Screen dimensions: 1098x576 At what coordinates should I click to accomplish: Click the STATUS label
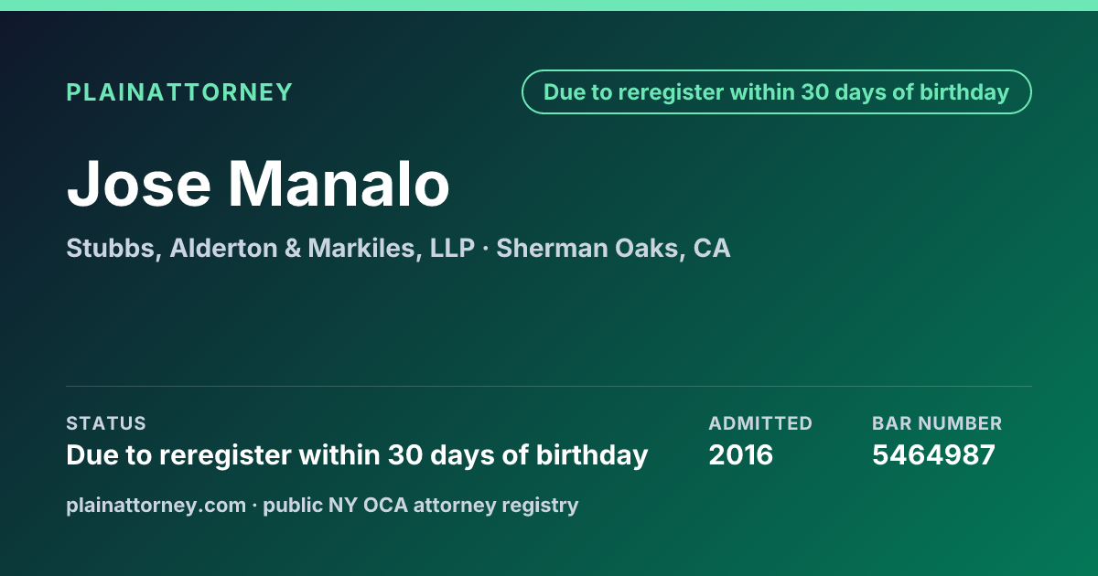(106, 423)
